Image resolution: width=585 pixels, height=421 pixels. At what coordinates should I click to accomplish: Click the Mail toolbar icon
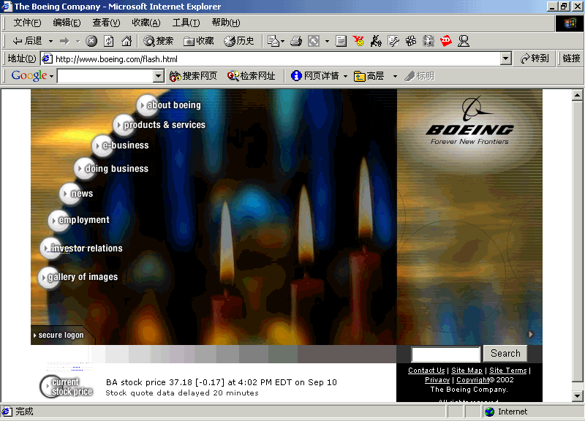[273, 41]
